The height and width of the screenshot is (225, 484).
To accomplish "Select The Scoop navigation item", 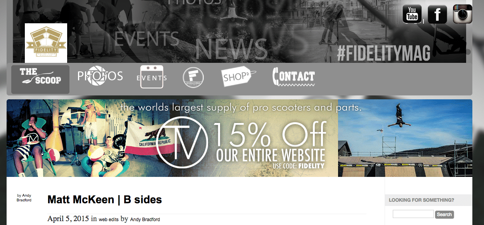I will coord(40,79).
